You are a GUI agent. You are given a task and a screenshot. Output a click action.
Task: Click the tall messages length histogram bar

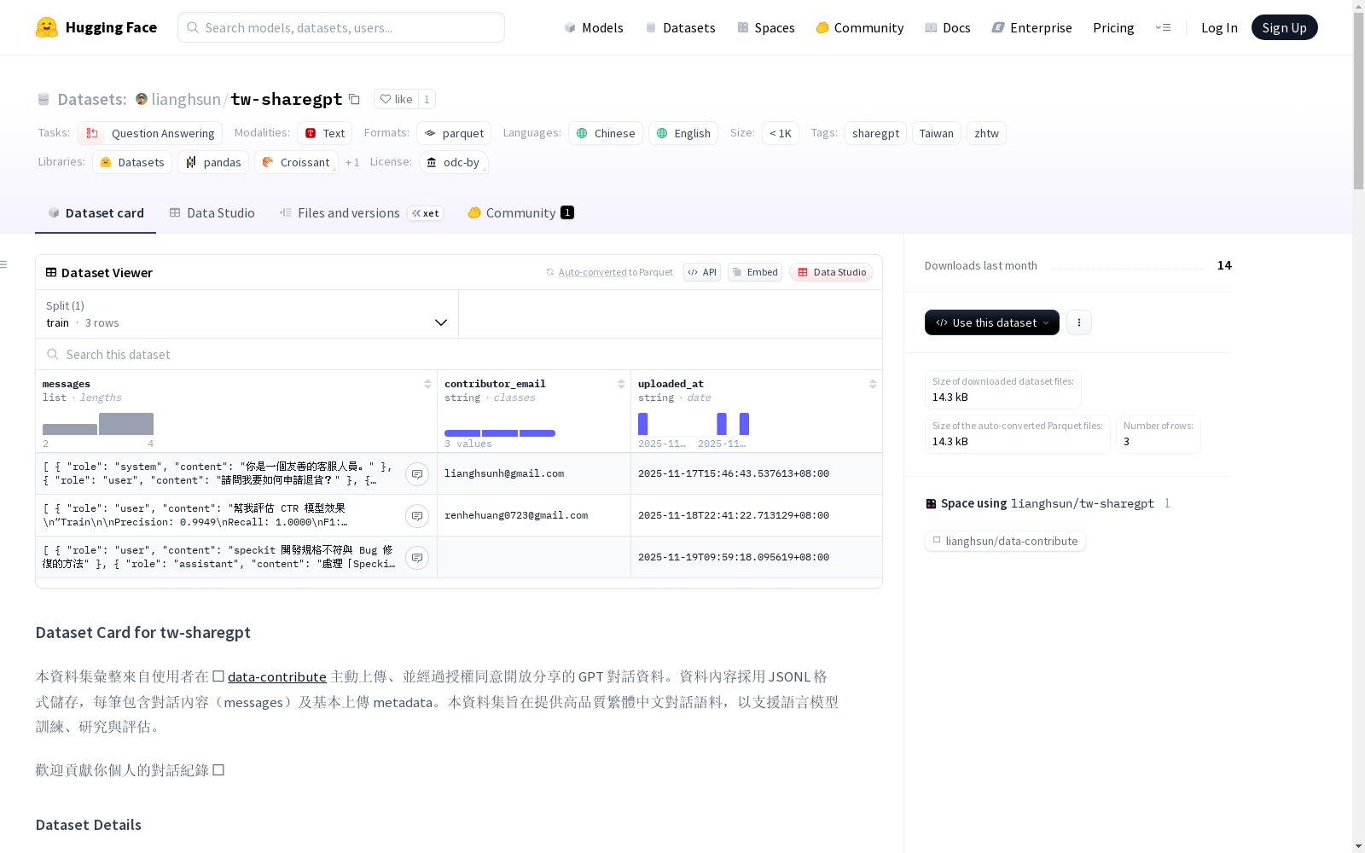[126, 424]
